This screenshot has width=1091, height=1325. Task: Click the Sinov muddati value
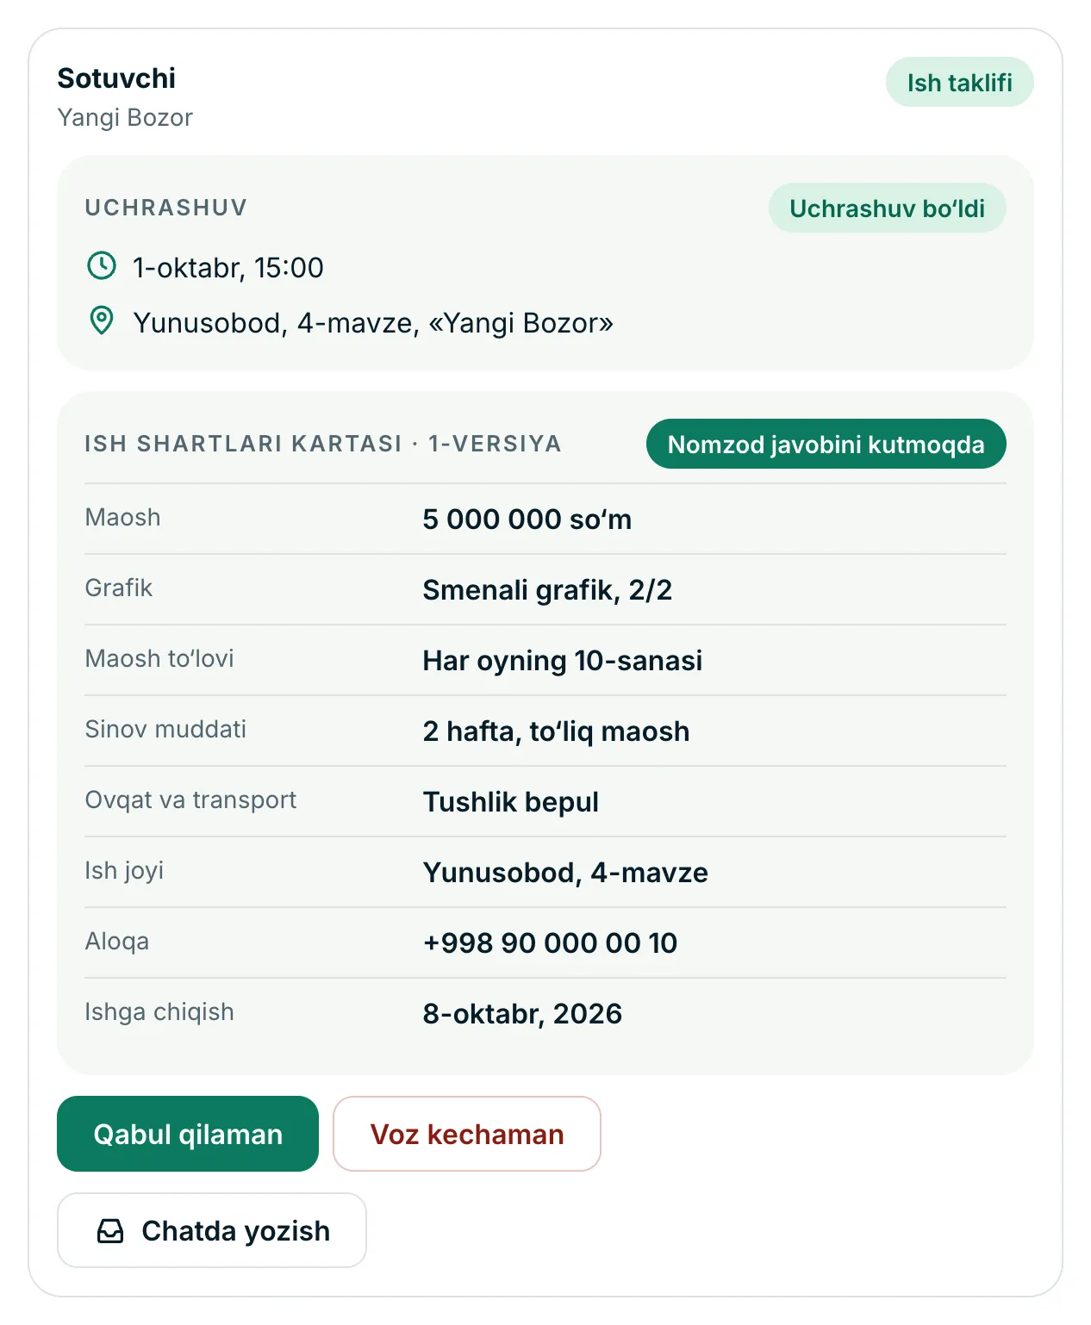(x=556, y=731)
